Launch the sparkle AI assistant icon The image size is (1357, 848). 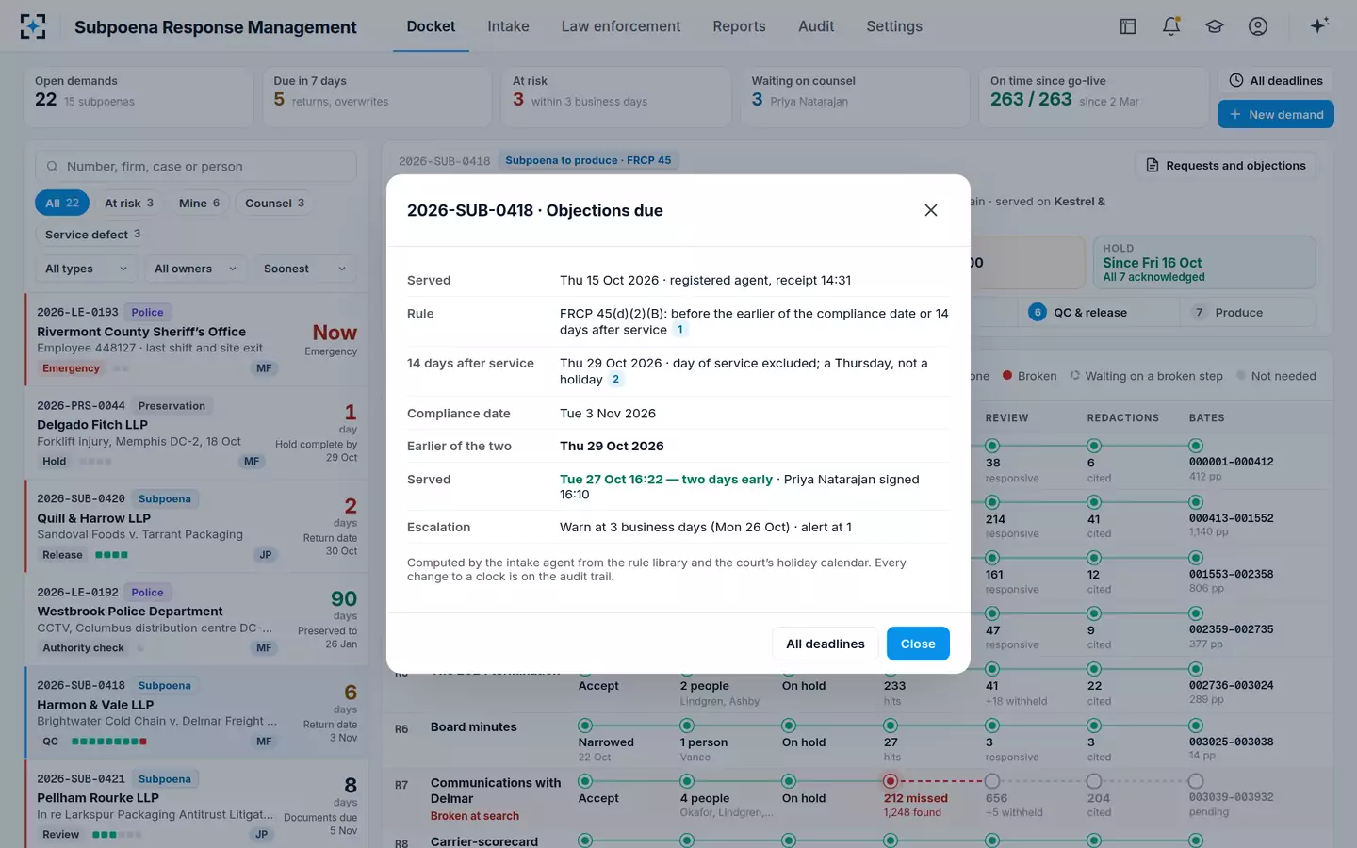[x=1319, y=25]
